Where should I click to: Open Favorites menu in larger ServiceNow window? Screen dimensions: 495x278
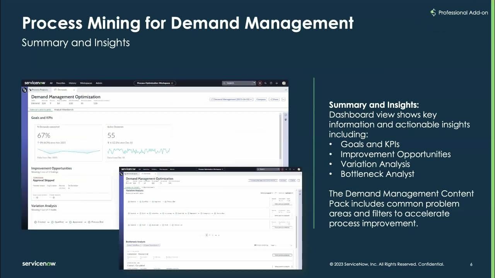coord(61,83)
